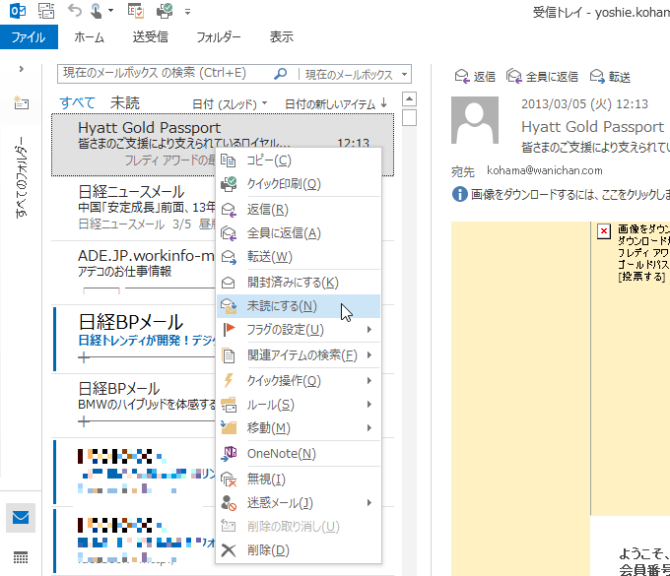The height and width of the screenshot is (576, 670).
Task: Choose コピー(C) in the context menu
Action: 299,160
